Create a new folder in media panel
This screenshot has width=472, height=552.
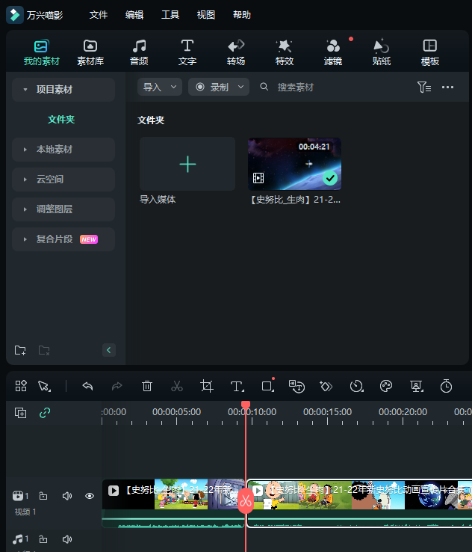20,350
